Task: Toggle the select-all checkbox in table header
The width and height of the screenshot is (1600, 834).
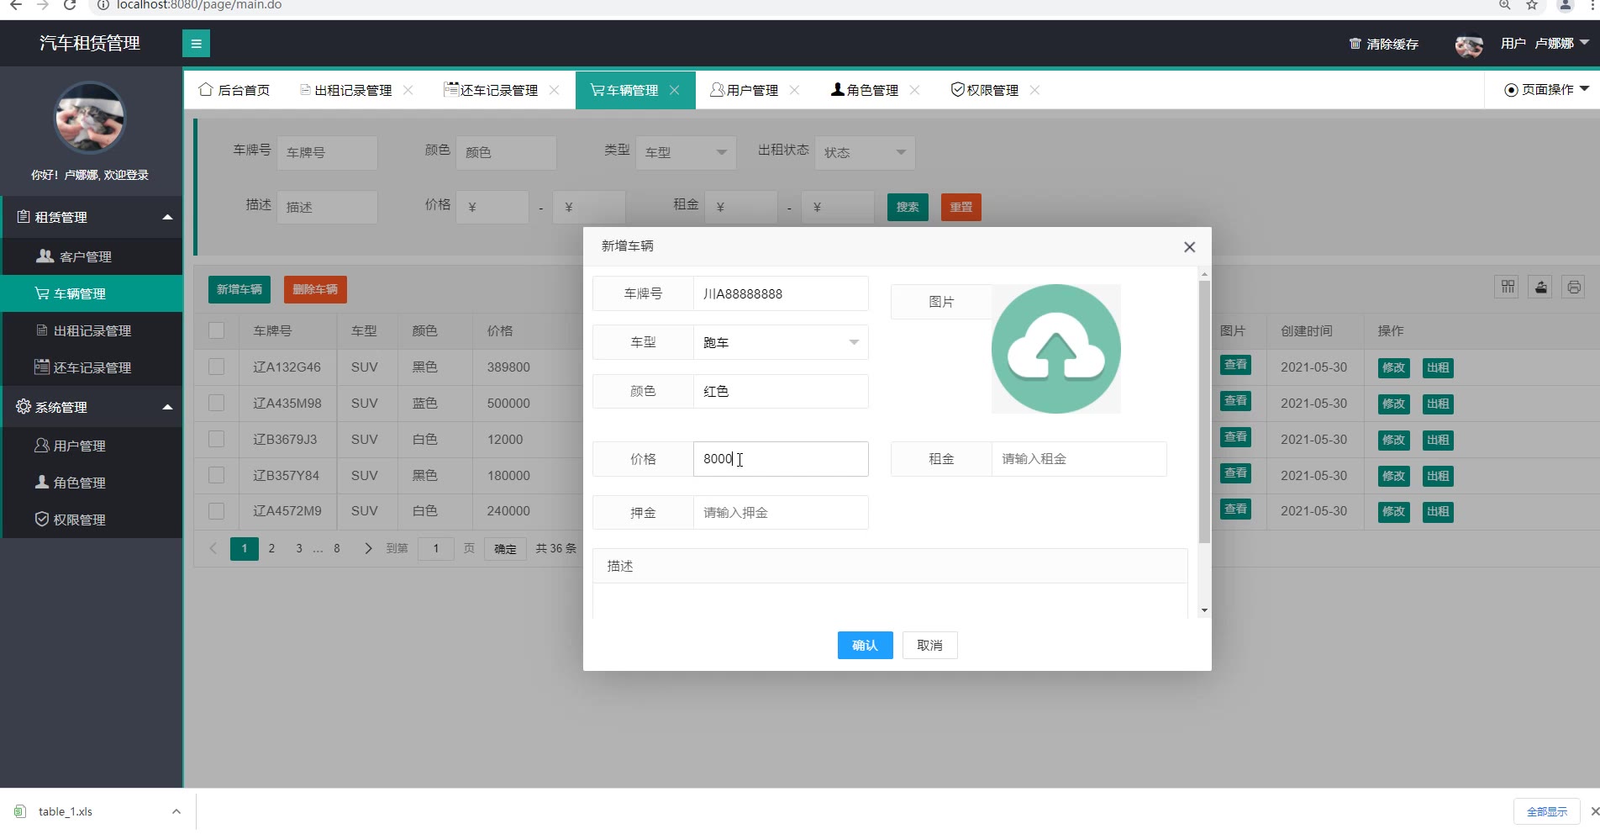Action: (217, 331)
